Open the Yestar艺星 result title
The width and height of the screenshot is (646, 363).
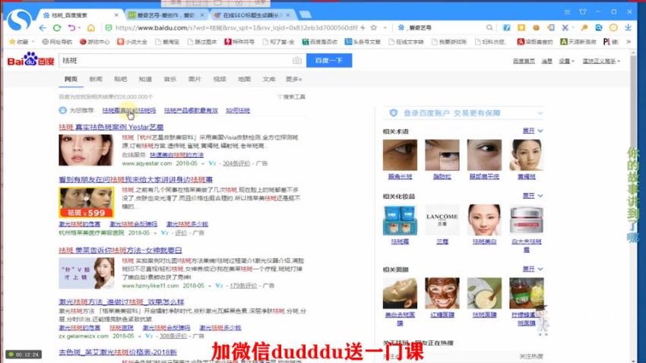[111, 127]
